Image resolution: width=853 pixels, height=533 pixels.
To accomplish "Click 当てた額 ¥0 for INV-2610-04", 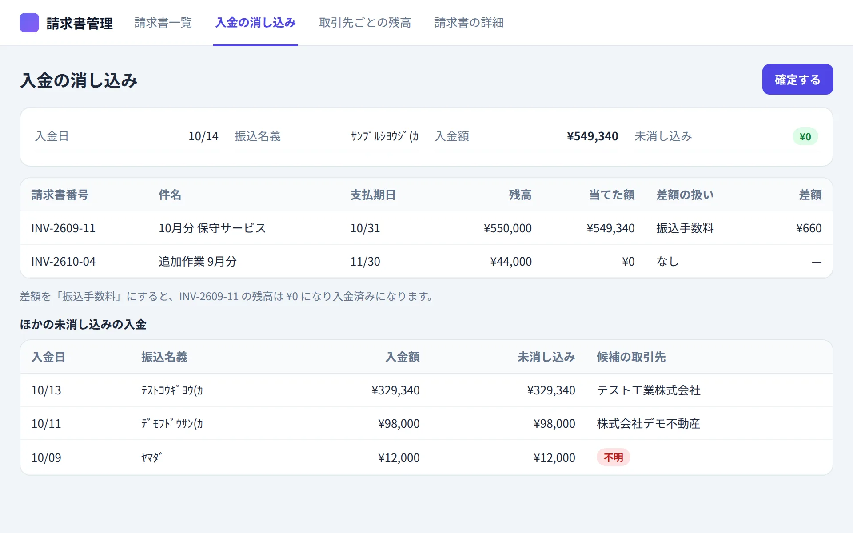I will pyautogui.click(x=628, y=262).
